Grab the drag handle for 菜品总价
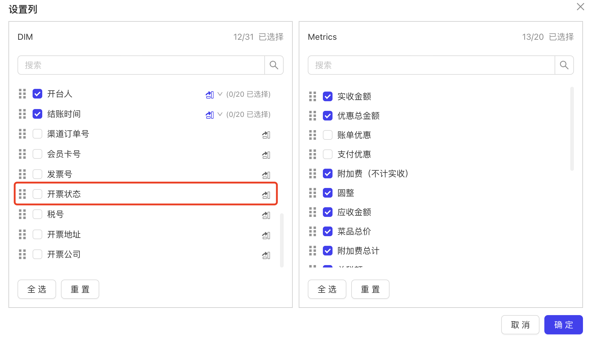 click(x=313, y=231)
